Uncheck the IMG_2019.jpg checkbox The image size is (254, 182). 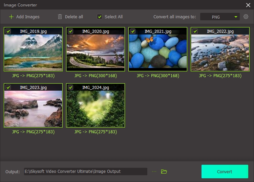8,31
